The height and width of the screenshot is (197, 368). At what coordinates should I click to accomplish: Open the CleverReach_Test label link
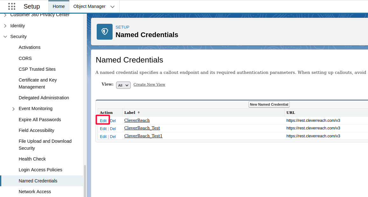142,128
